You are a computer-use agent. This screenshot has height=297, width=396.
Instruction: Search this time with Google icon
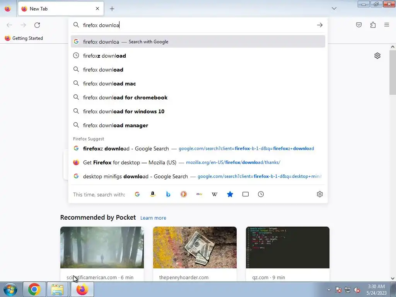[137, 194]
